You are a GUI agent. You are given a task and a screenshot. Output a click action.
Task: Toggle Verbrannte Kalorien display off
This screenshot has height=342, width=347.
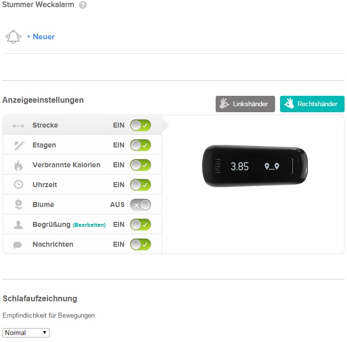[x=140, y=165]
